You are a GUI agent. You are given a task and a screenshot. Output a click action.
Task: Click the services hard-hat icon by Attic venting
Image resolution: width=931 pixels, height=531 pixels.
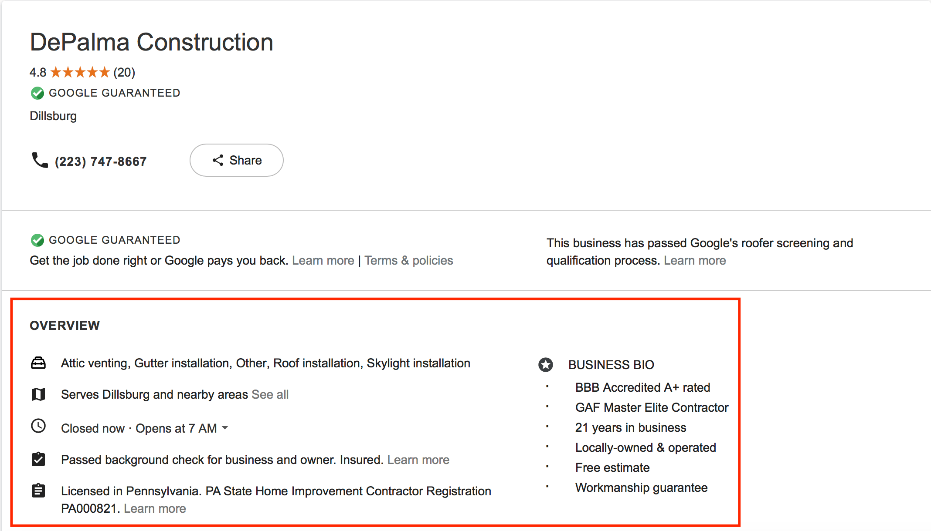38,363
